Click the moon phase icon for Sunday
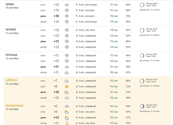The width and height of the screenshot is (173, 125). [142, 106]
